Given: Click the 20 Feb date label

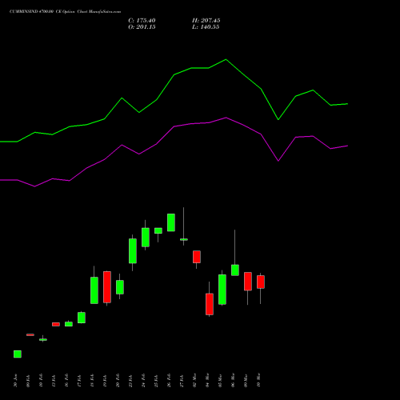Looking at the screenshot, I should click(118, 380).
